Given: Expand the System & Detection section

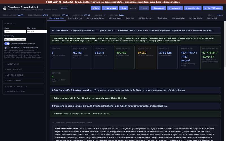Looking at the screenshot, I should tap(23, 92).
